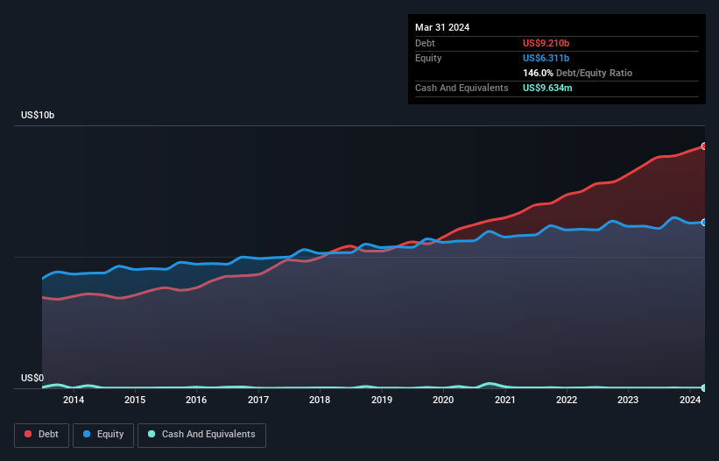Select the blue Equity end-point marker
The image size is (719, 461).
pyautogui.click(x=704, y=223)
